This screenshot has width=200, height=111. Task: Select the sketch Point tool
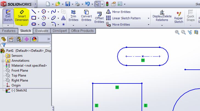click(63, 24)
